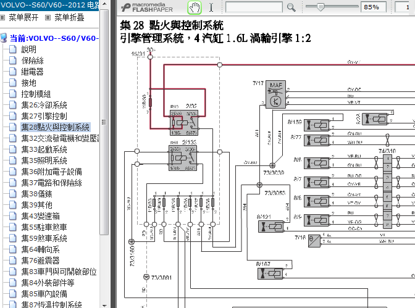Click the Macromedia FlashPaper logo
Viewport: 415px width, 308px height.
[x=147, y=7]
